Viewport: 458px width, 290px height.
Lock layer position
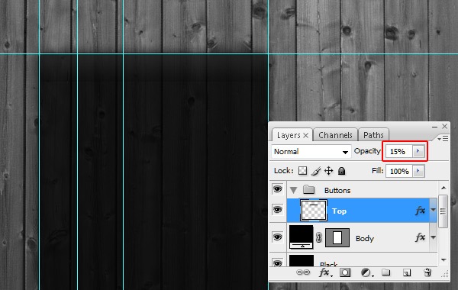point(328,170)
